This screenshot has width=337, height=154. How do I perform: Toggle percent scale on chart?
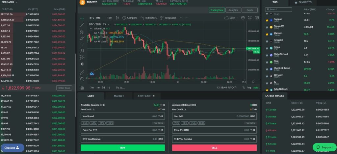click(x=244, y=88)
